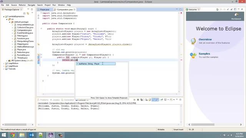Screen dimensions: 246x138
Task: Open Package Explorer view menu arrow
Action: click(32, 13)
